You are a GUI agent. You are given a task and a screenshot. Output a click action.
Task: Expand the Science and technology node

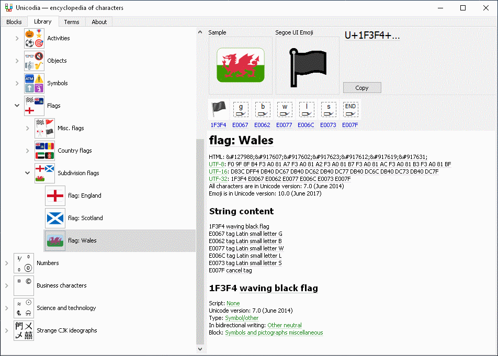7,308
